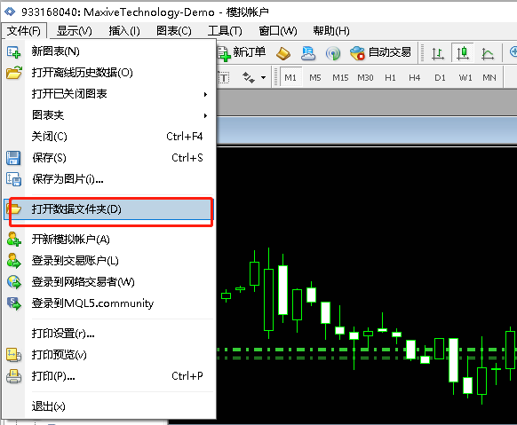Click the folder icon beside 打开数据文件夹
The image size is (517, 425).
[x=14, y=209]
